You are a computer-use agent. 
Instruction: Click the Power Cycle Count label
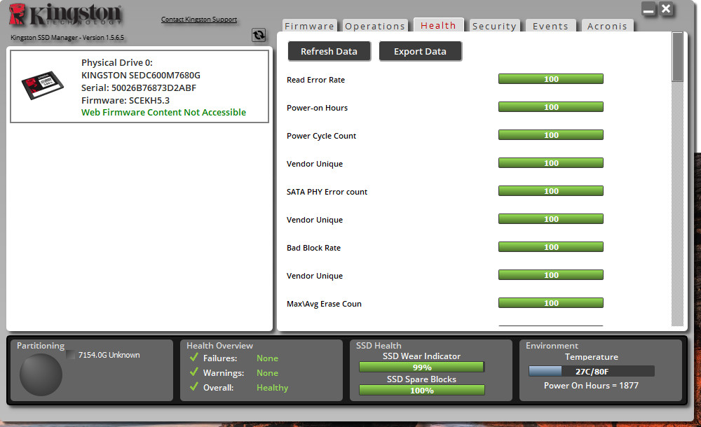pos(322,136)
